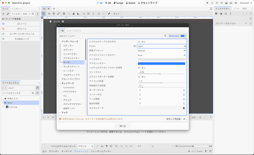Open the Preset dropdown showing Light
This screenshot has width=254, height=155.
click(162, 46)
